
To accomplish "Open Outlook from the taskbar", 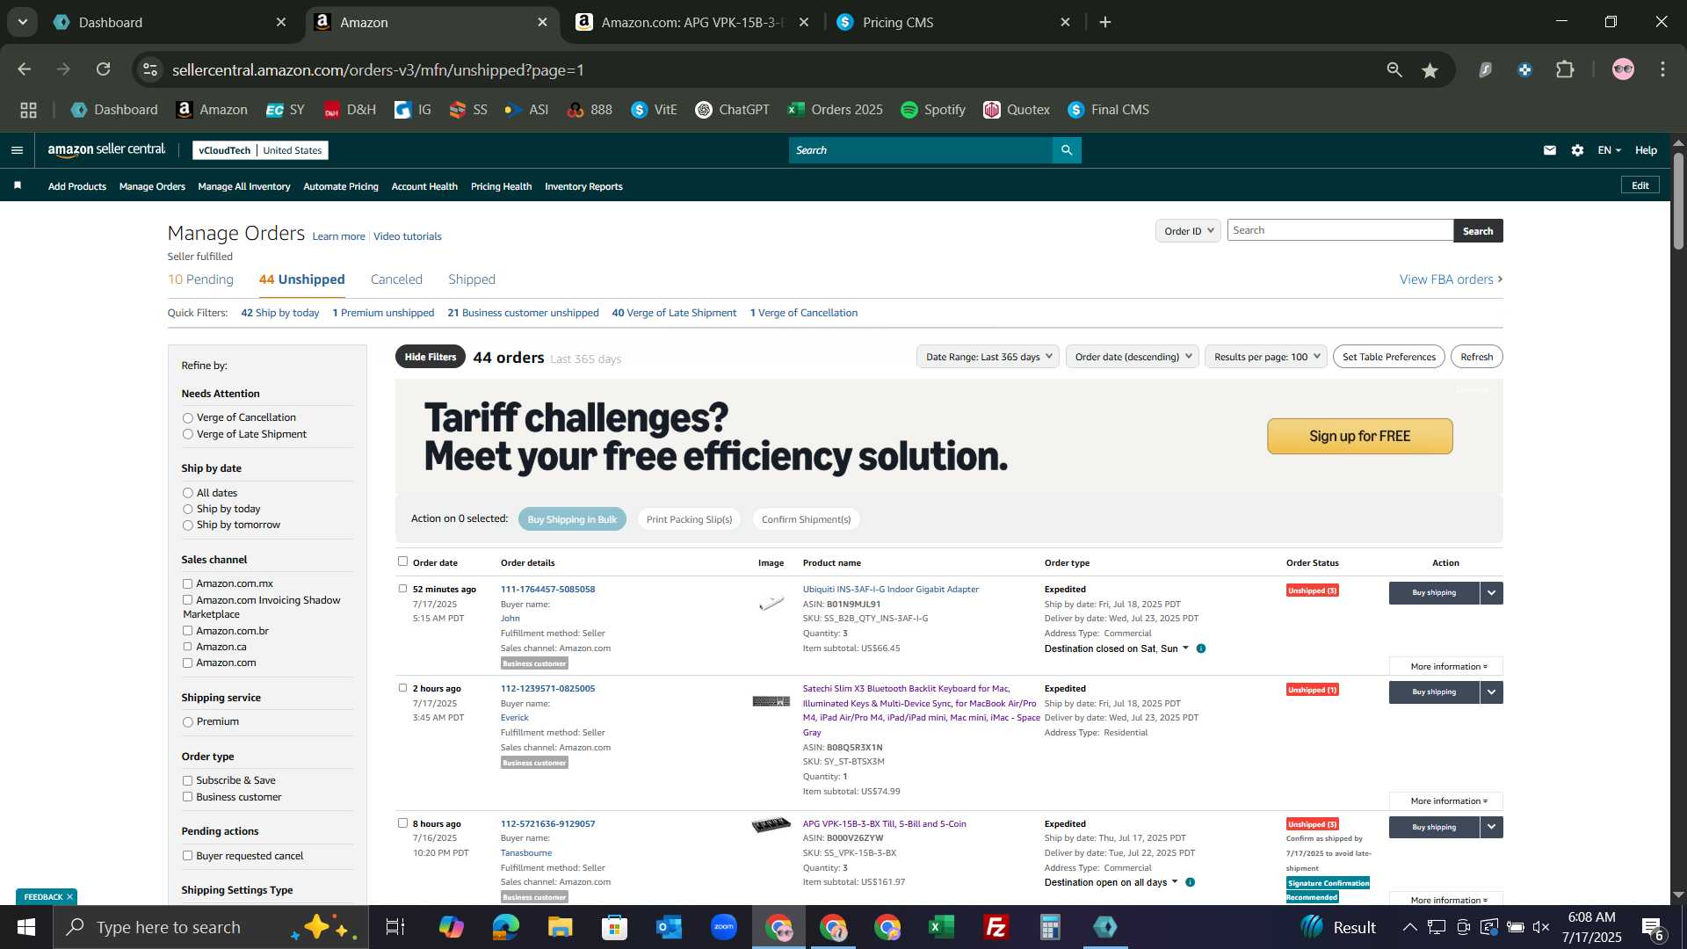I will pyautogui.click(x=669, y=927).
